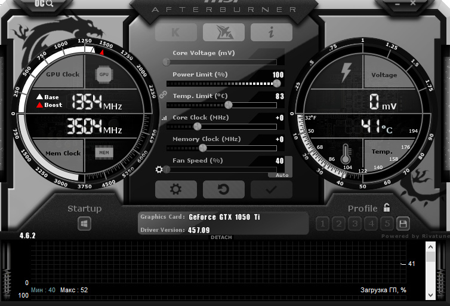Click the GPU chip icon in the gauge
The width and height of the screenshot is (450, 306).
point(104,75)
